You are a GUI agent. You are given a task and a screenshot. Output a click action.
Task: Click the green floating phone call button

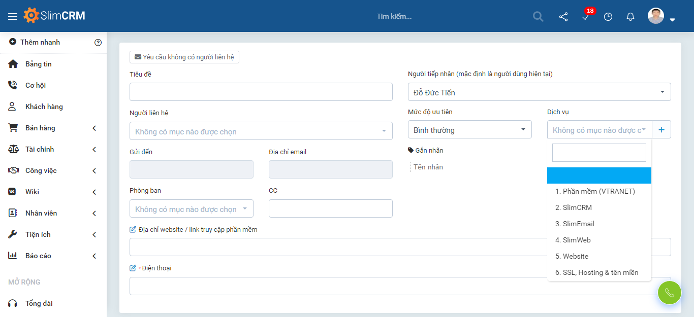(669, 293)
